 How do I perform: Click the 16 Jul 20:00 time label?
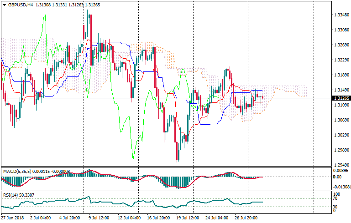coord(158,218)
